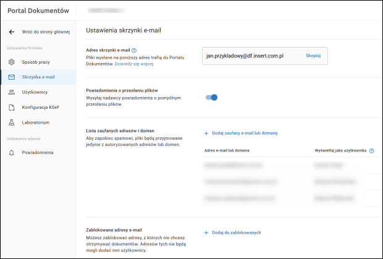Open the Użytkownicy section
Viewport: 383px width, 259px height.
(x=35, y=92)
